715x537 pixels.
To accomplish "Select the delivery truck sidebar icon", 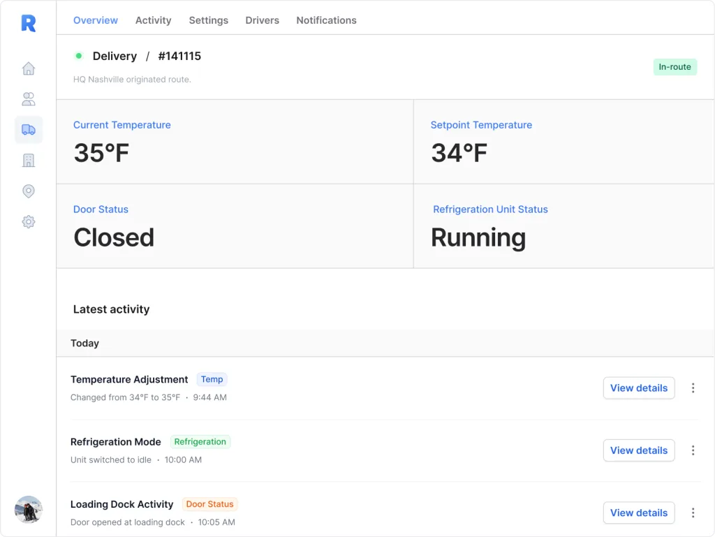I will pyautogui.click(x=28, y=129).
